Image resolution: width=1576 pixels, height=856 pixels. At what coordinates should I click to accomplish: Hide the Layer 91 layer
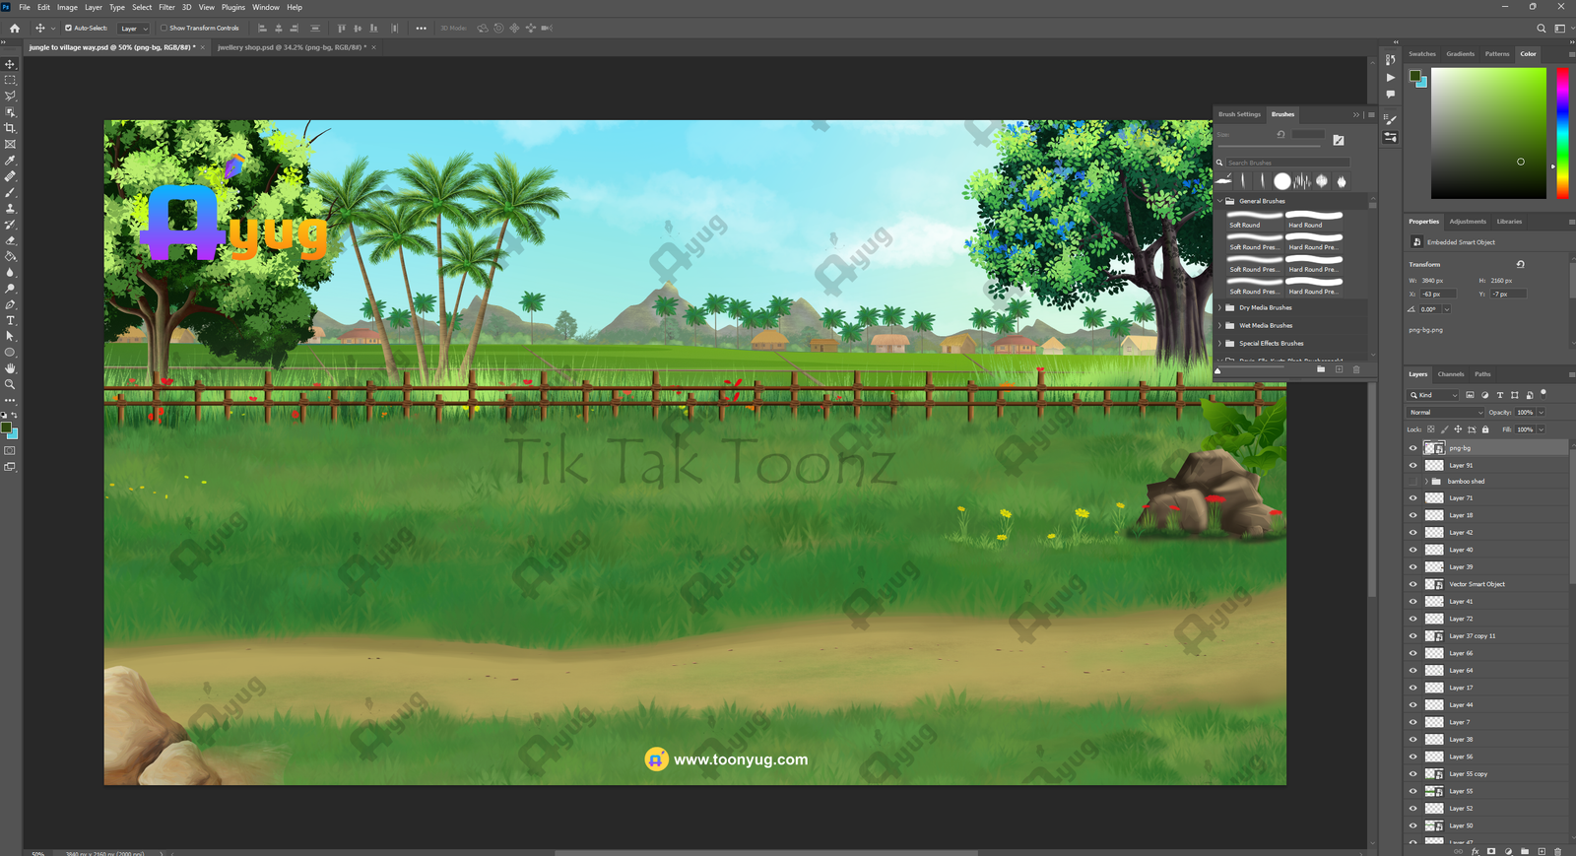[x=1412, y=465]
